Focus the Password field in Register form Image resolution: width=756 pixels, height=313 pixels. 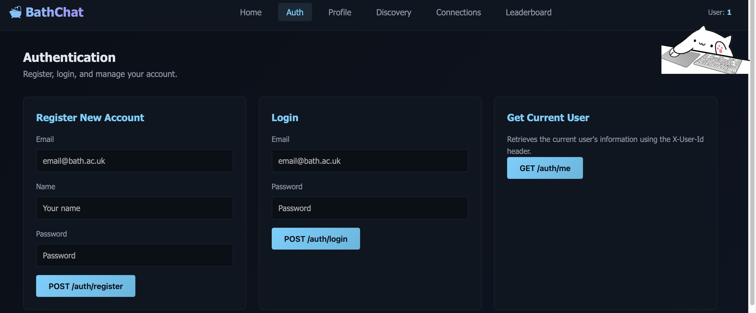point(134,255)
